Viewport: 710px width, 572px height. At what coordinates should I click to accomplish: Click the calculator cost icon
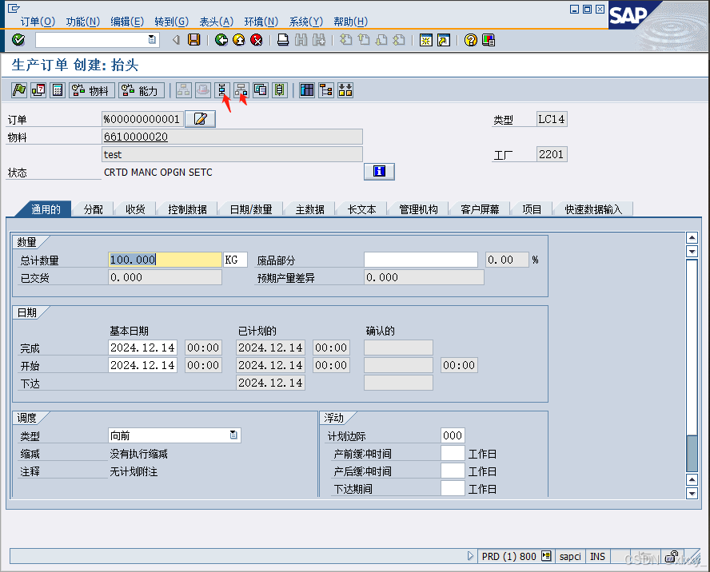58,90
